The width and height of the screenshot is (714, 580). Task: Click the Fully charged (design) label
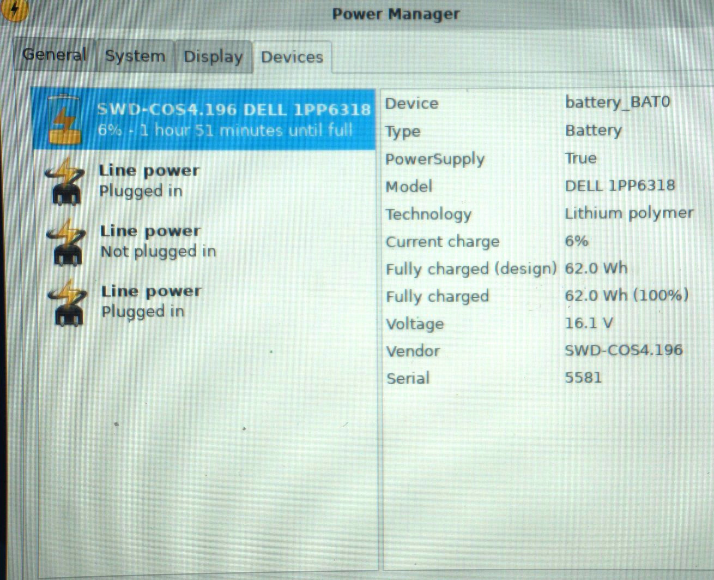pos(471,269)
